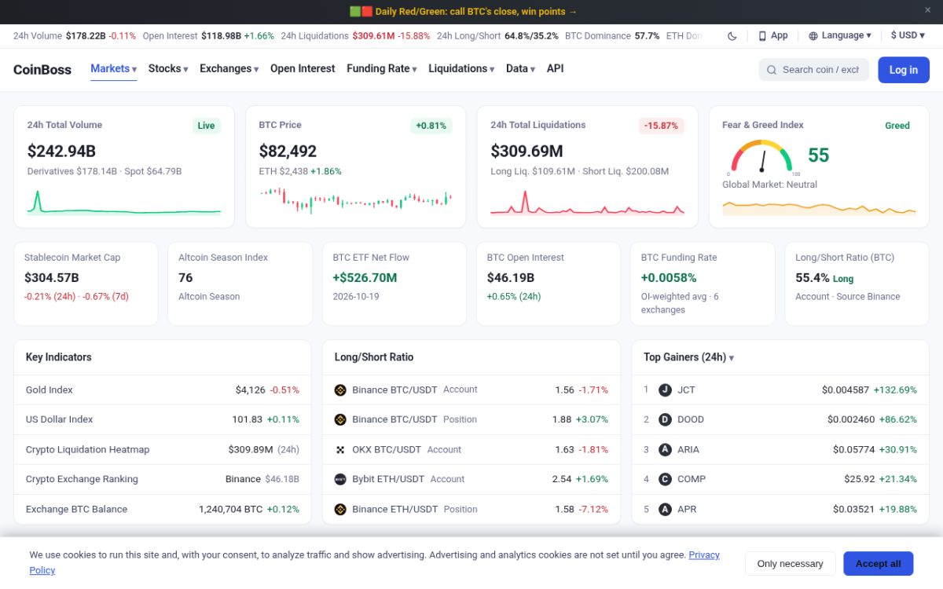943x589 pixels.
Task: Click BTC Funding Rate value
Action: (669, 277)
